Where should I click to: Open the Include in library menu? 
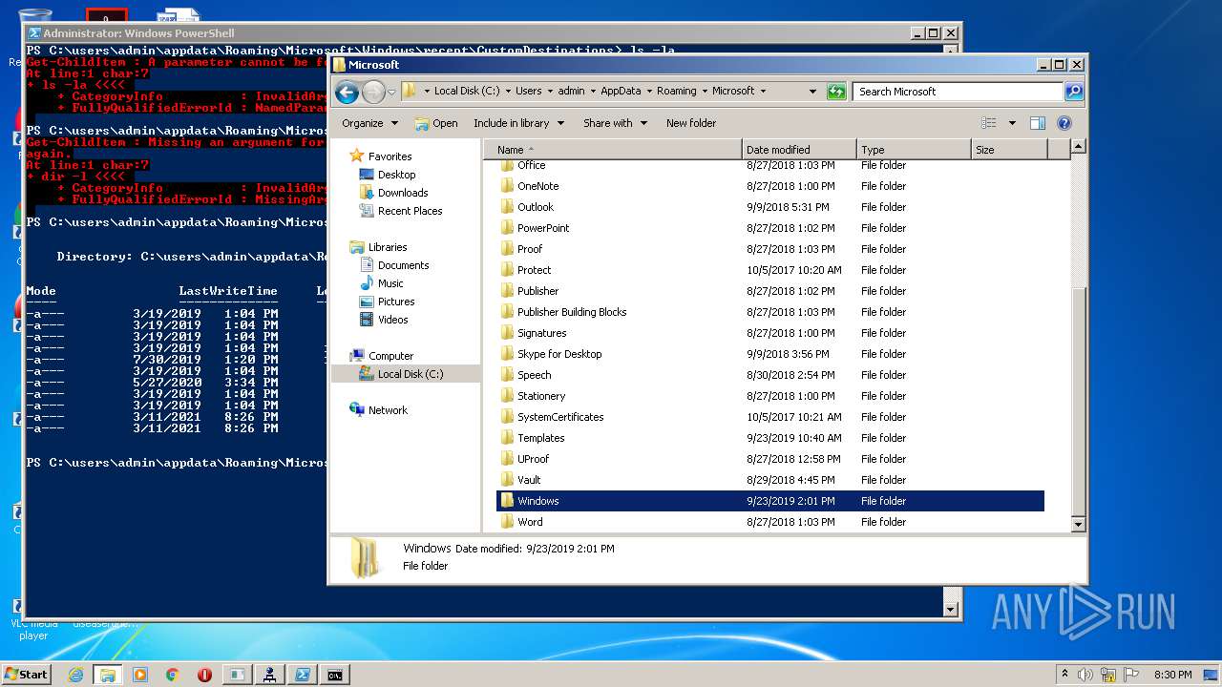[518, 123]
